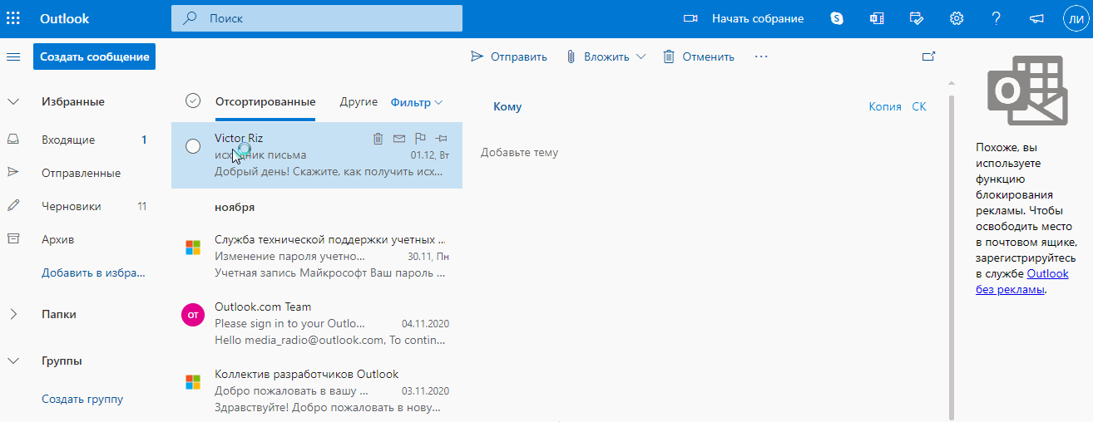Collapse the Избранные section

tap(13, 101)
